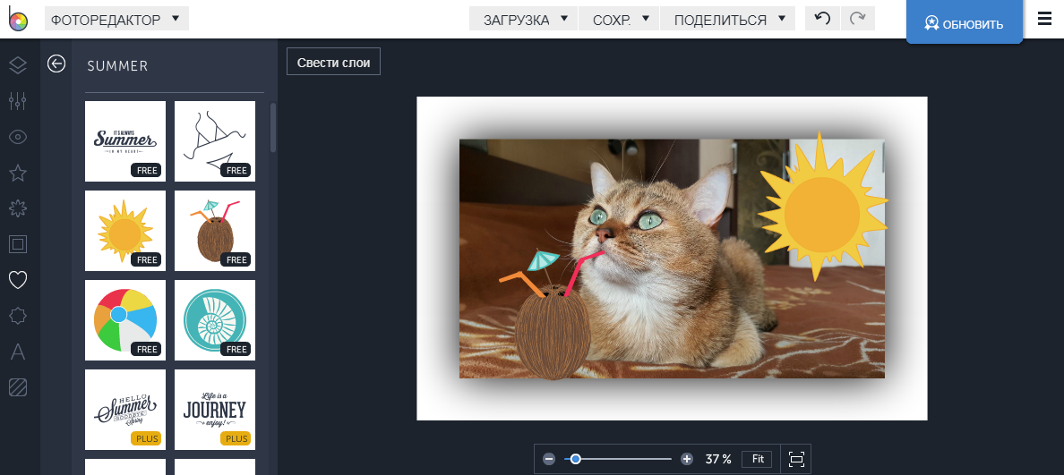Click the Fit zoom button
This screenshot has height=475, width=1064.
[758, 459]
